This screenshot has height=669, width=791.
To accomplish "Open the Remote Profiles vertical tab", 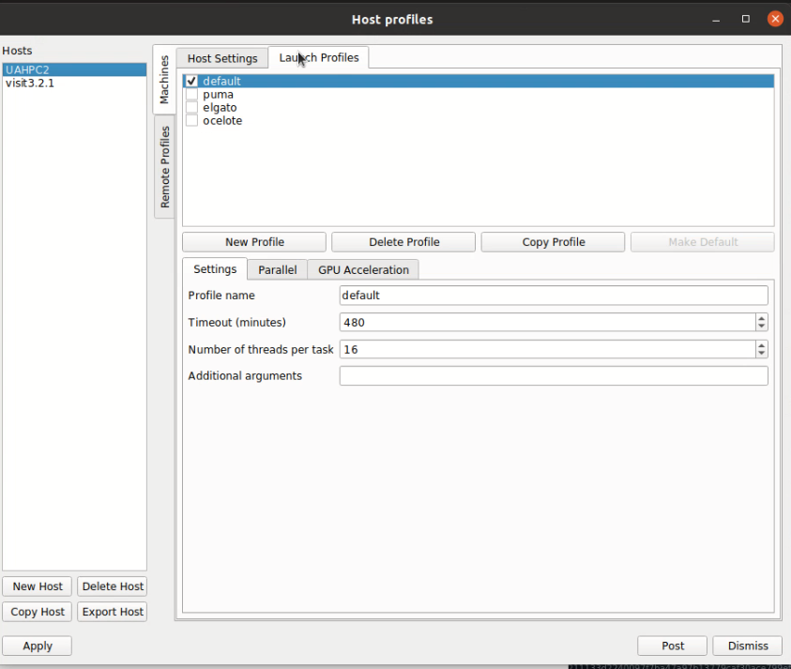I will click(x=164, y=166).
